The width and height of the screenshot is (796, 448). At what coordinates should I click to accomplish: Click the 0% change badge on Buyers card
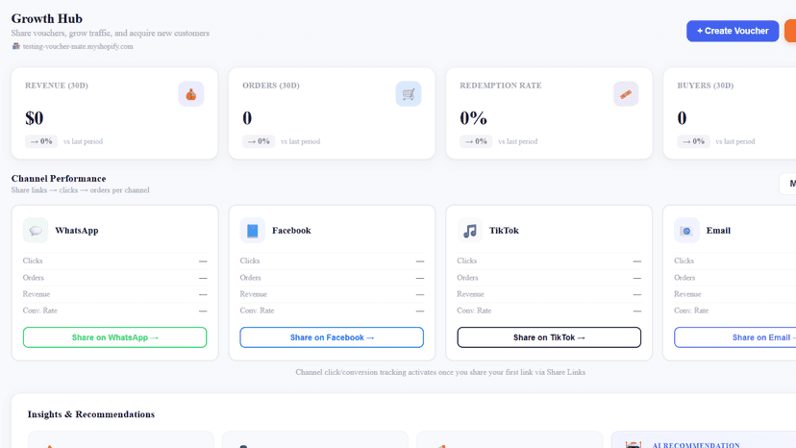[693, 141]
